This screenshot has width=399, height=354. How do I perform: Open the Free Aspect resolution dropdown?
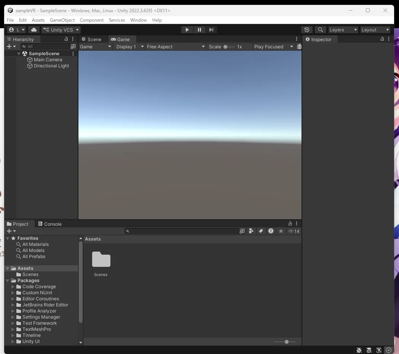click(176, 47)
